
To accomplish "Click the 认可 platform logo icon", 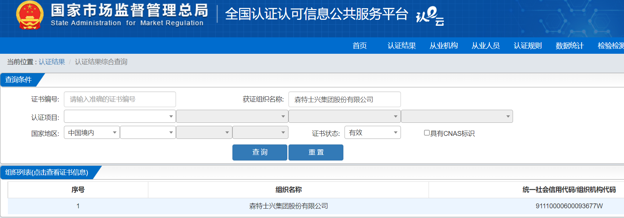I will [430, 16].
